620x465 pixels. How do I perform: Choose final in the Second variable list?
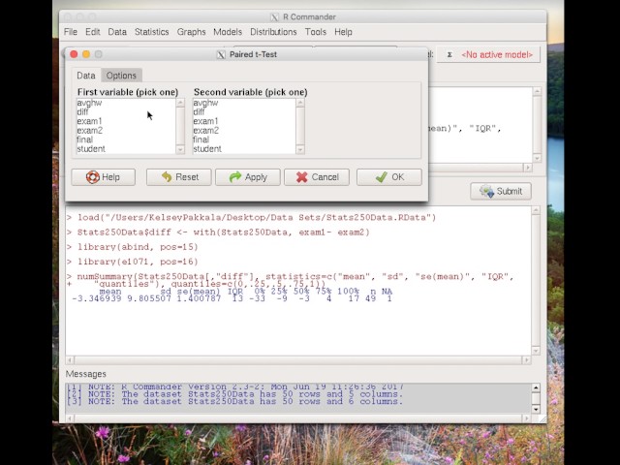click(x=201, y=139)
